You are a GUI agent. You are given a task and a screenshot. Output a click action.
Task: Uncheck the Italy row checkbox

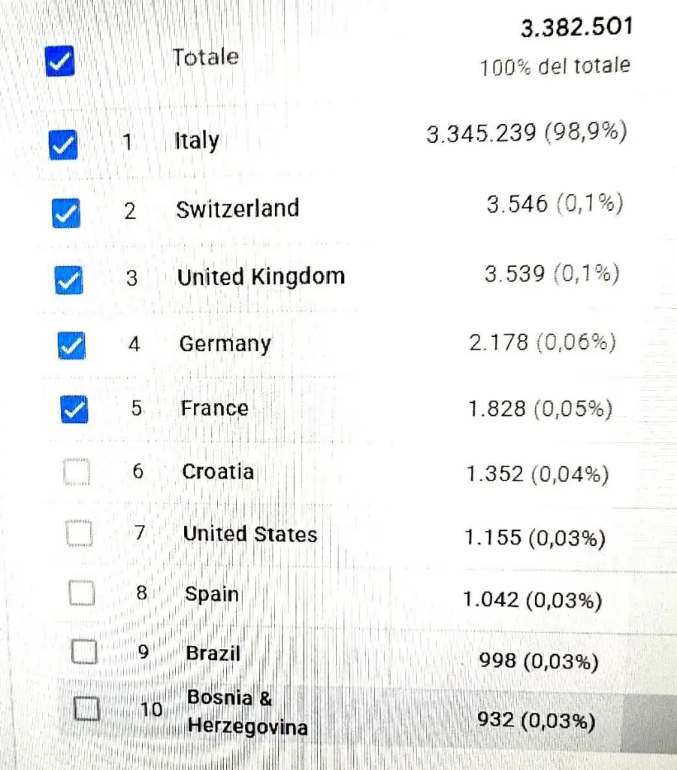tap(63, 145)
